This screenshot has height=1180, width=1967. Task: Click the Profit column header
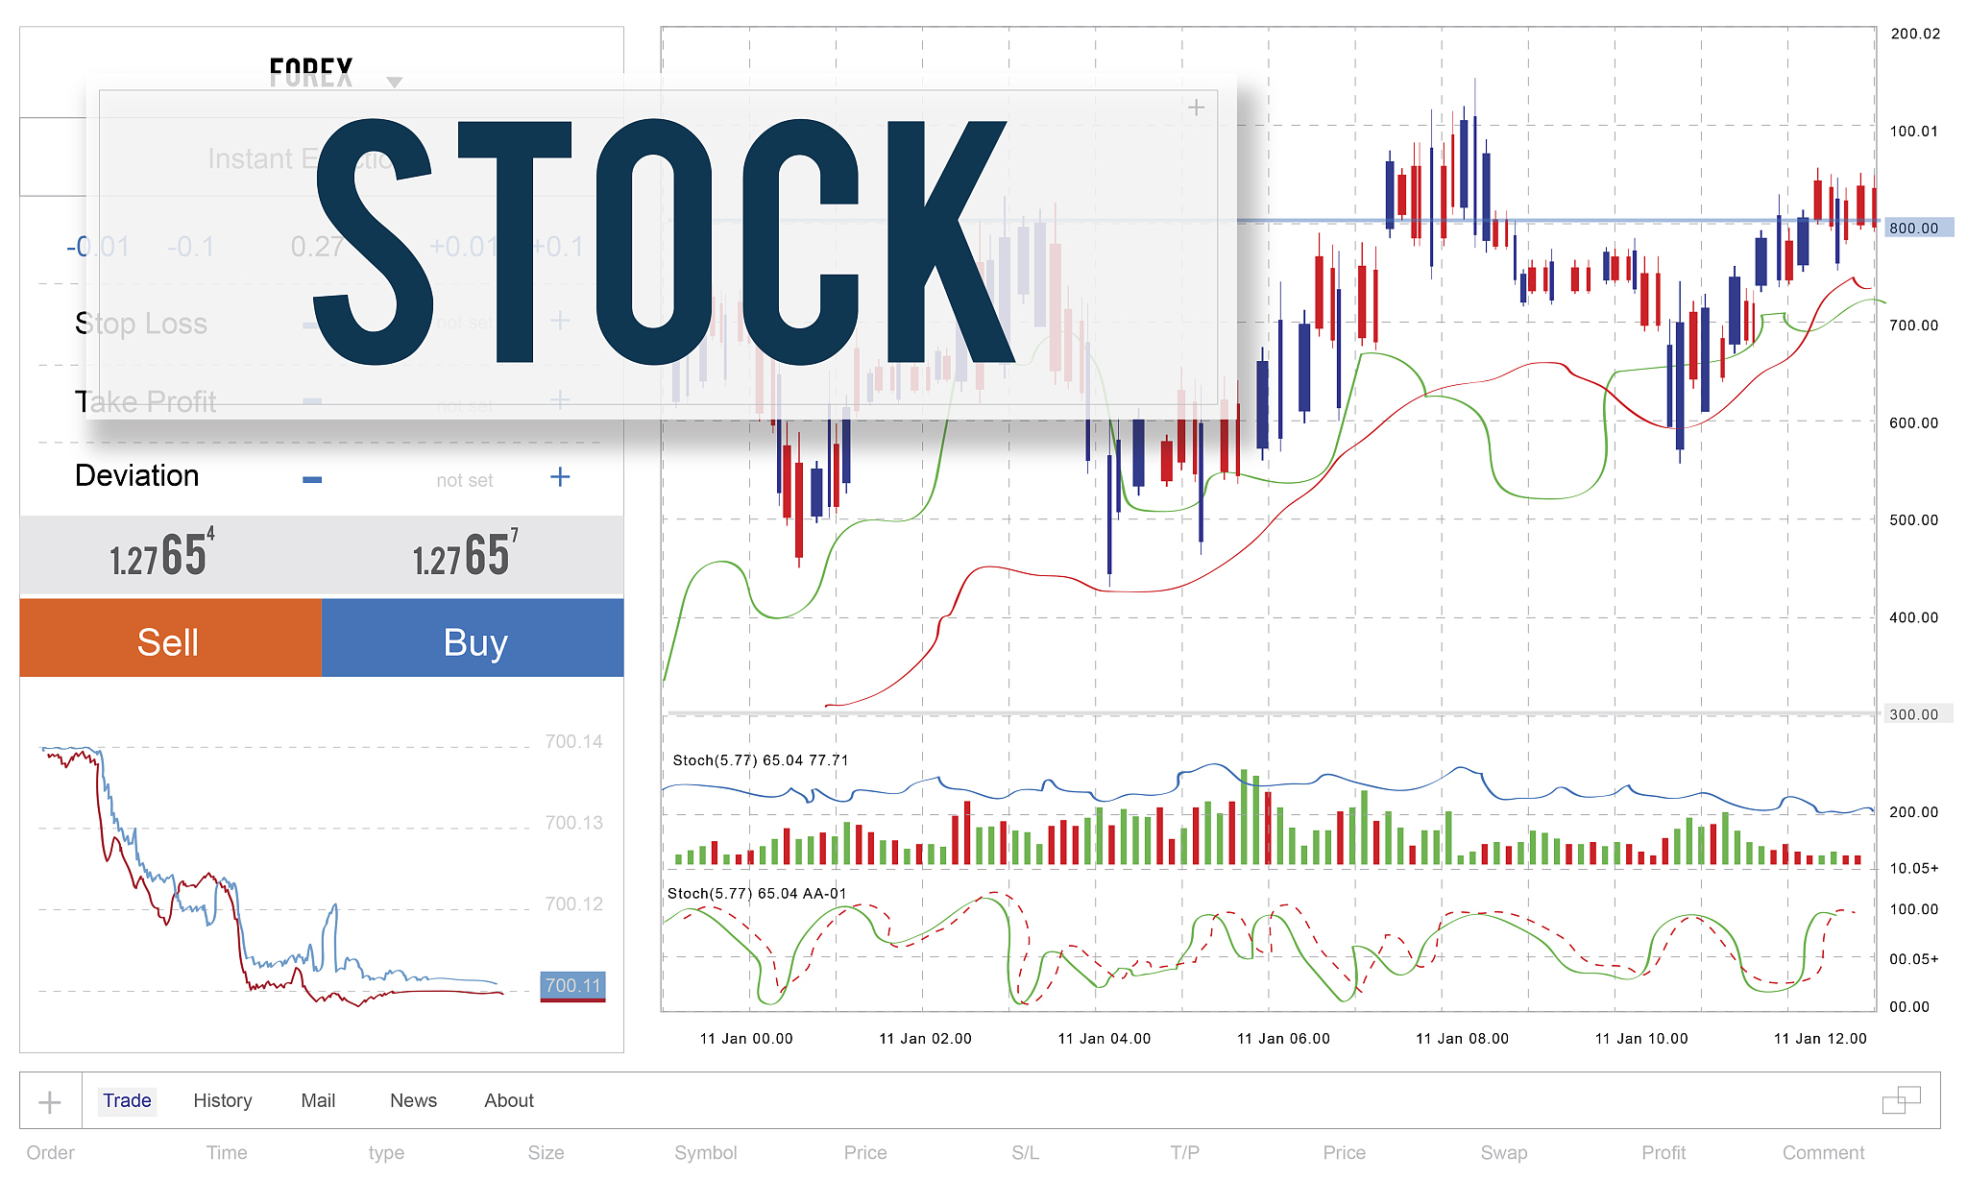point(1663,1152)
